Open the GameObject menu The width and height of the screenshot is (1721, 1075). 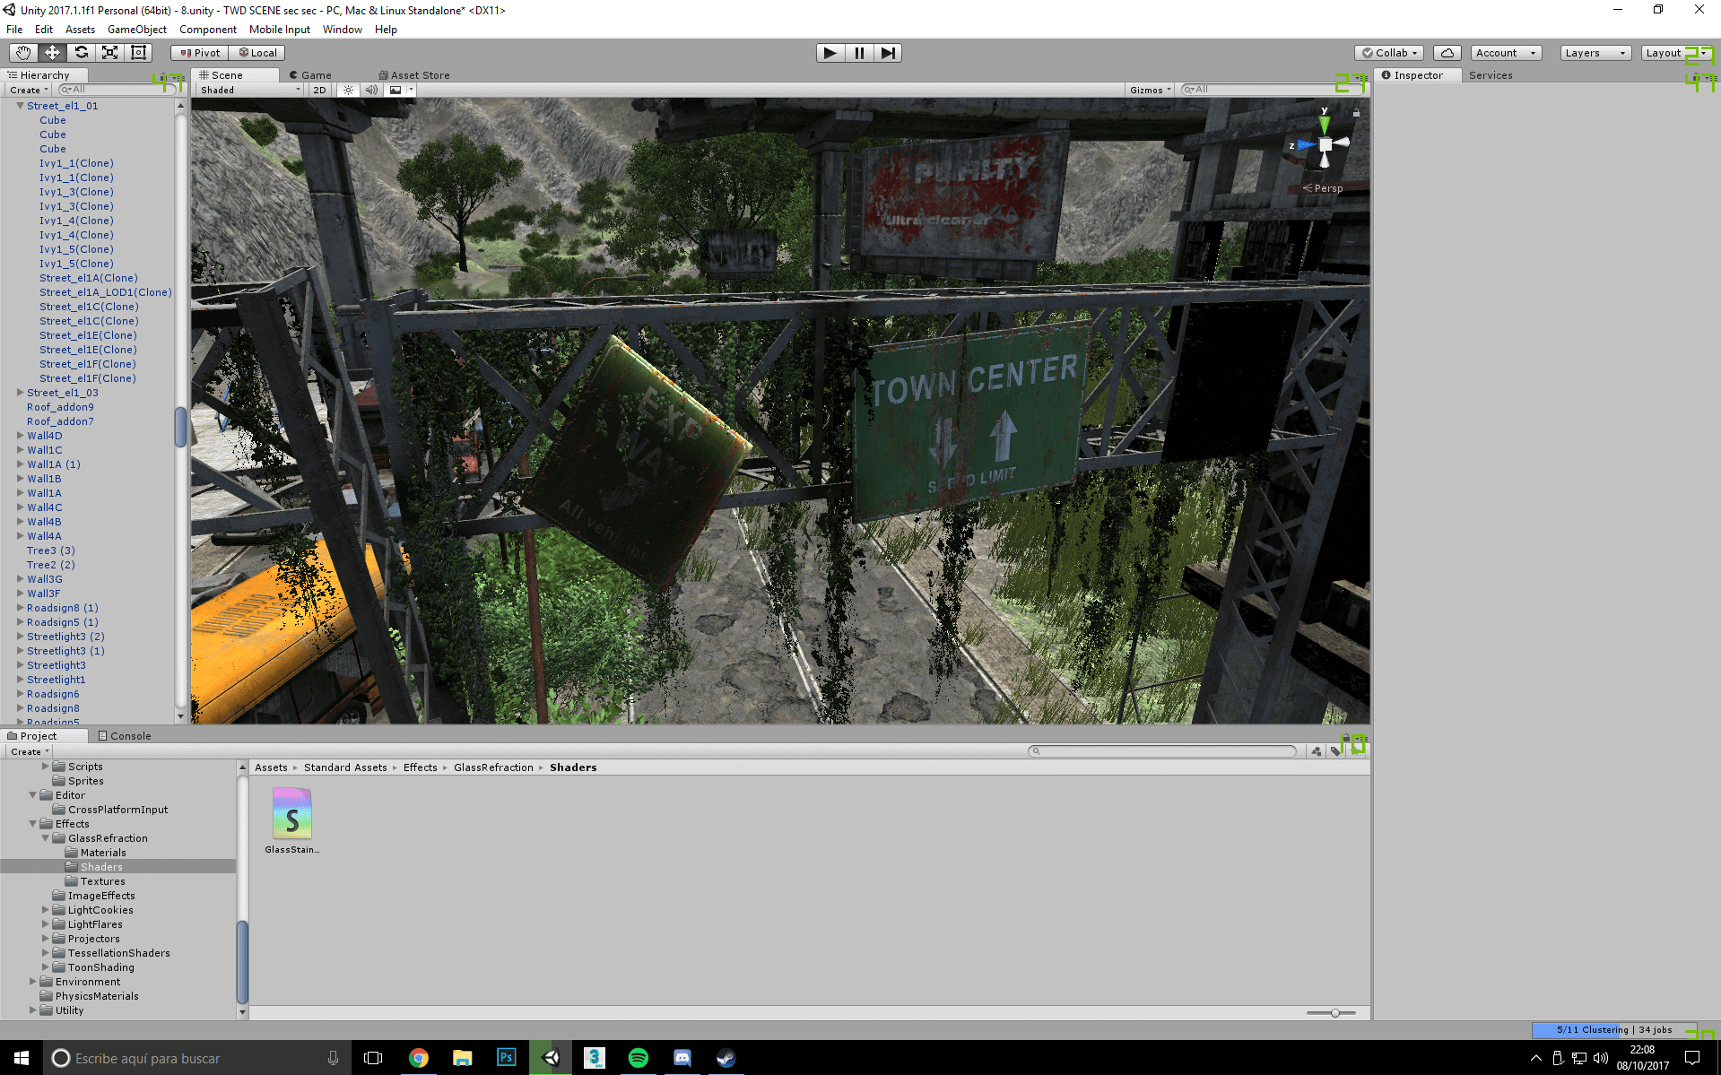tap(136, 30)
